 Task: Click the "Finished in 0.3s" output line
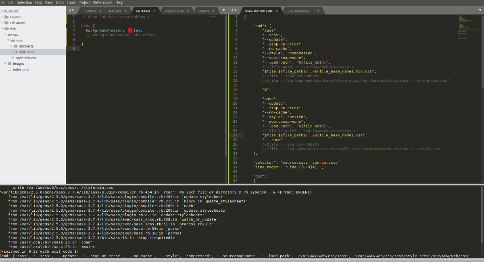[39, 251]
